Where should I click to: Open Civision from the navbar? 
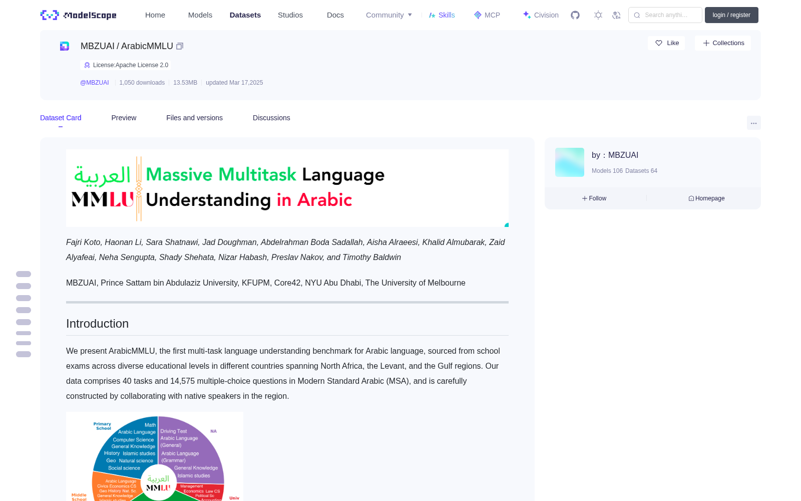[541, 15]
